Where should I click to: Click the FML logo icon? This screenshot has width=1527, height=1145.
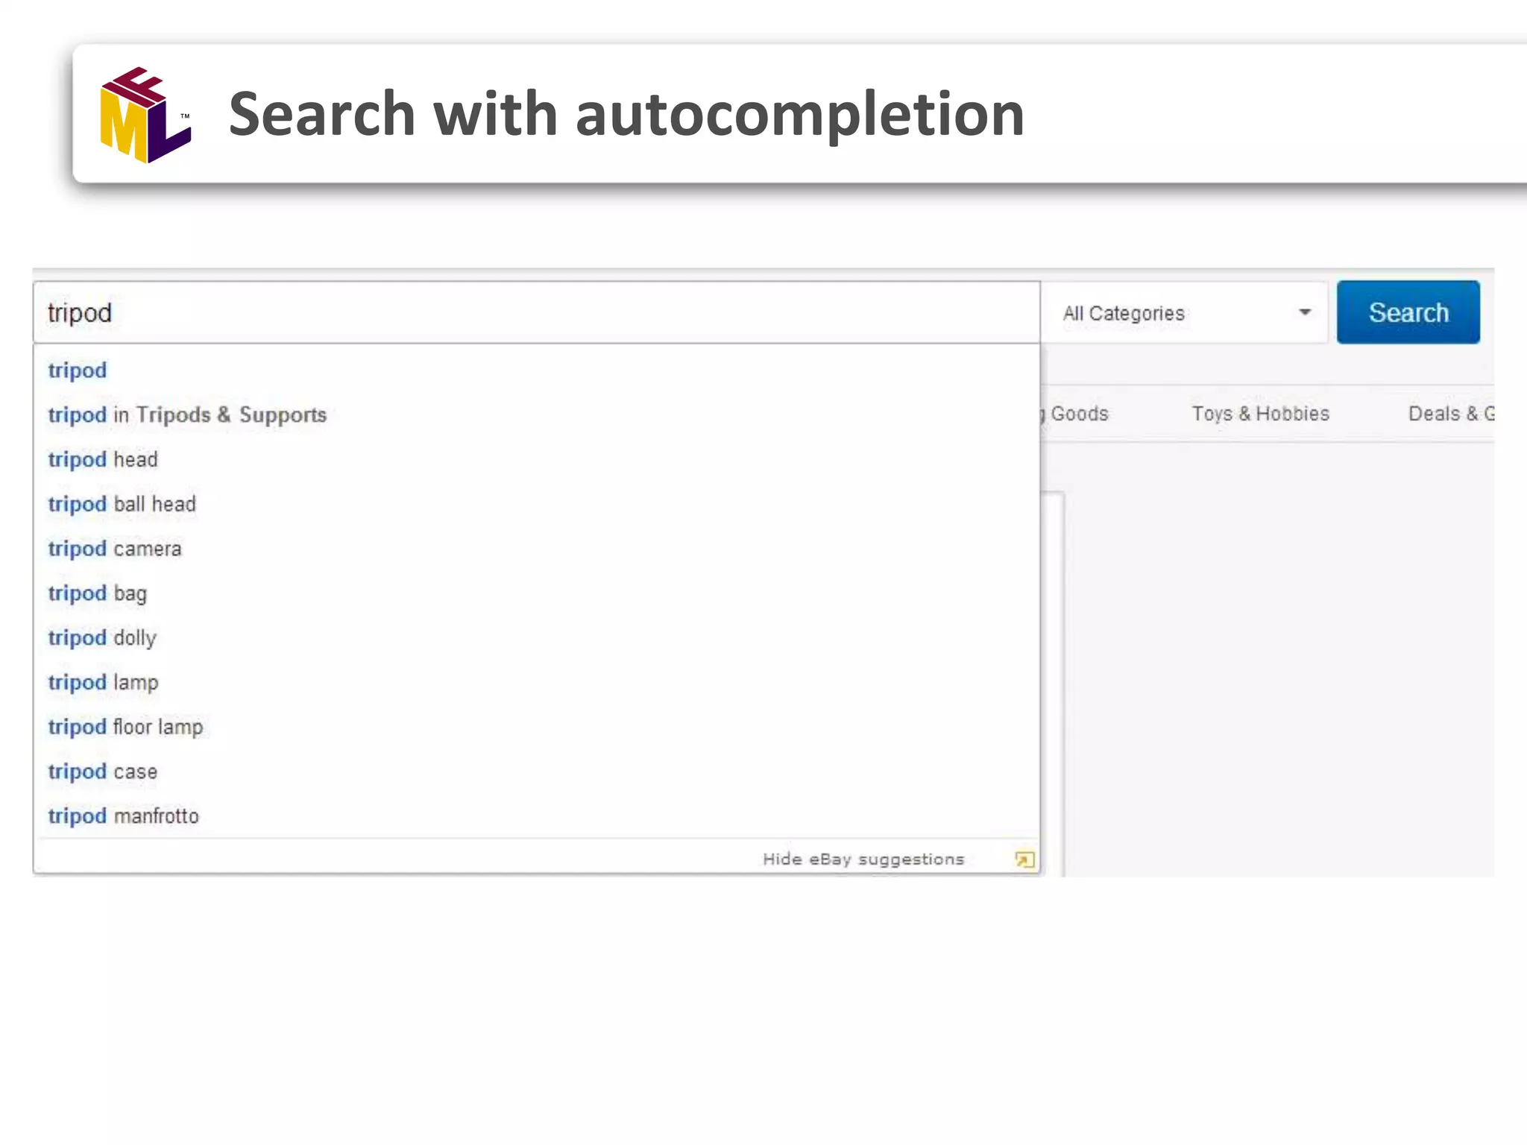coord(145,115)
